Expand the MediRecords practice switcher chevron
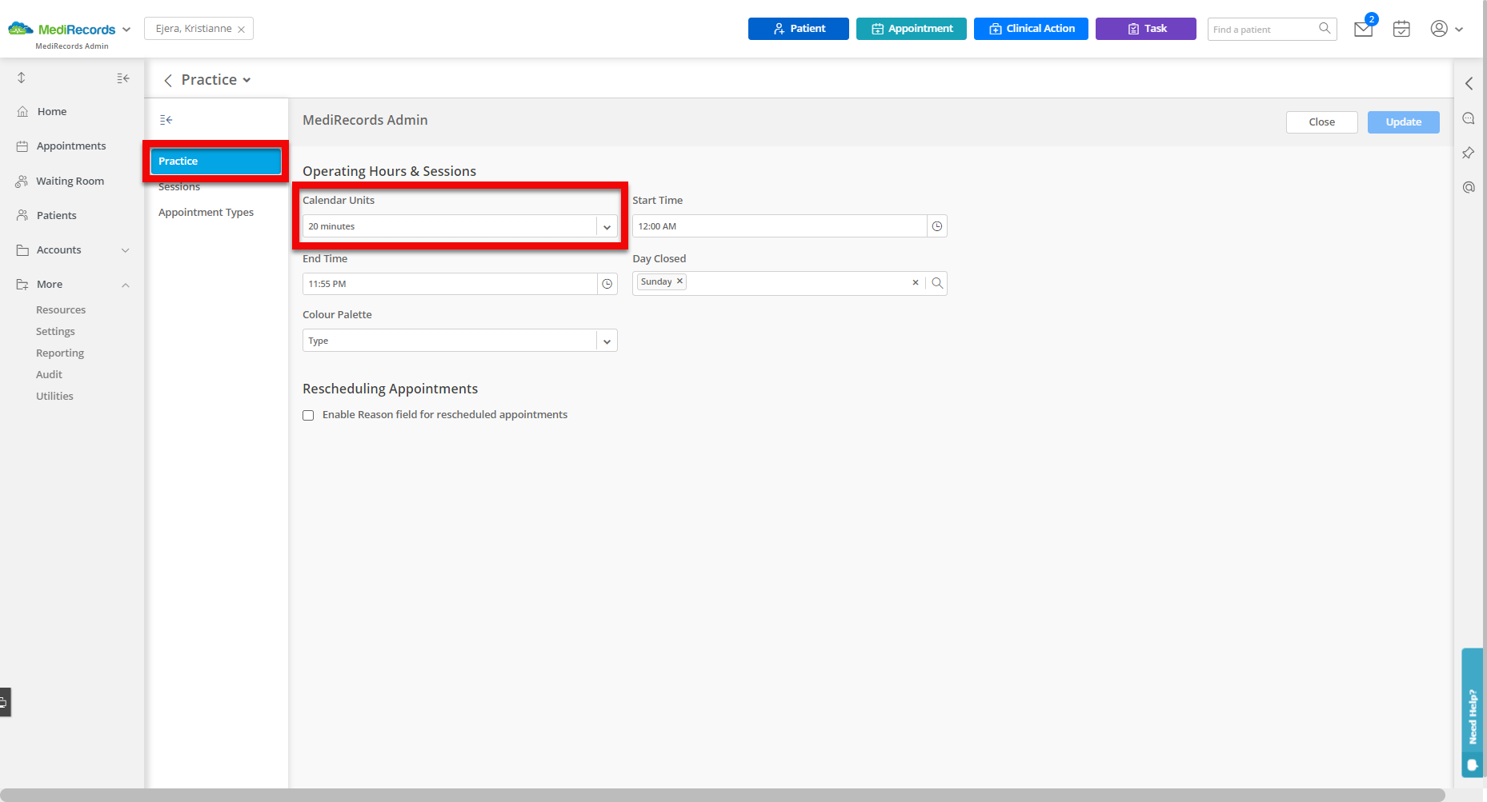The width and height of the screenshot is (1487, 802). 126,30
